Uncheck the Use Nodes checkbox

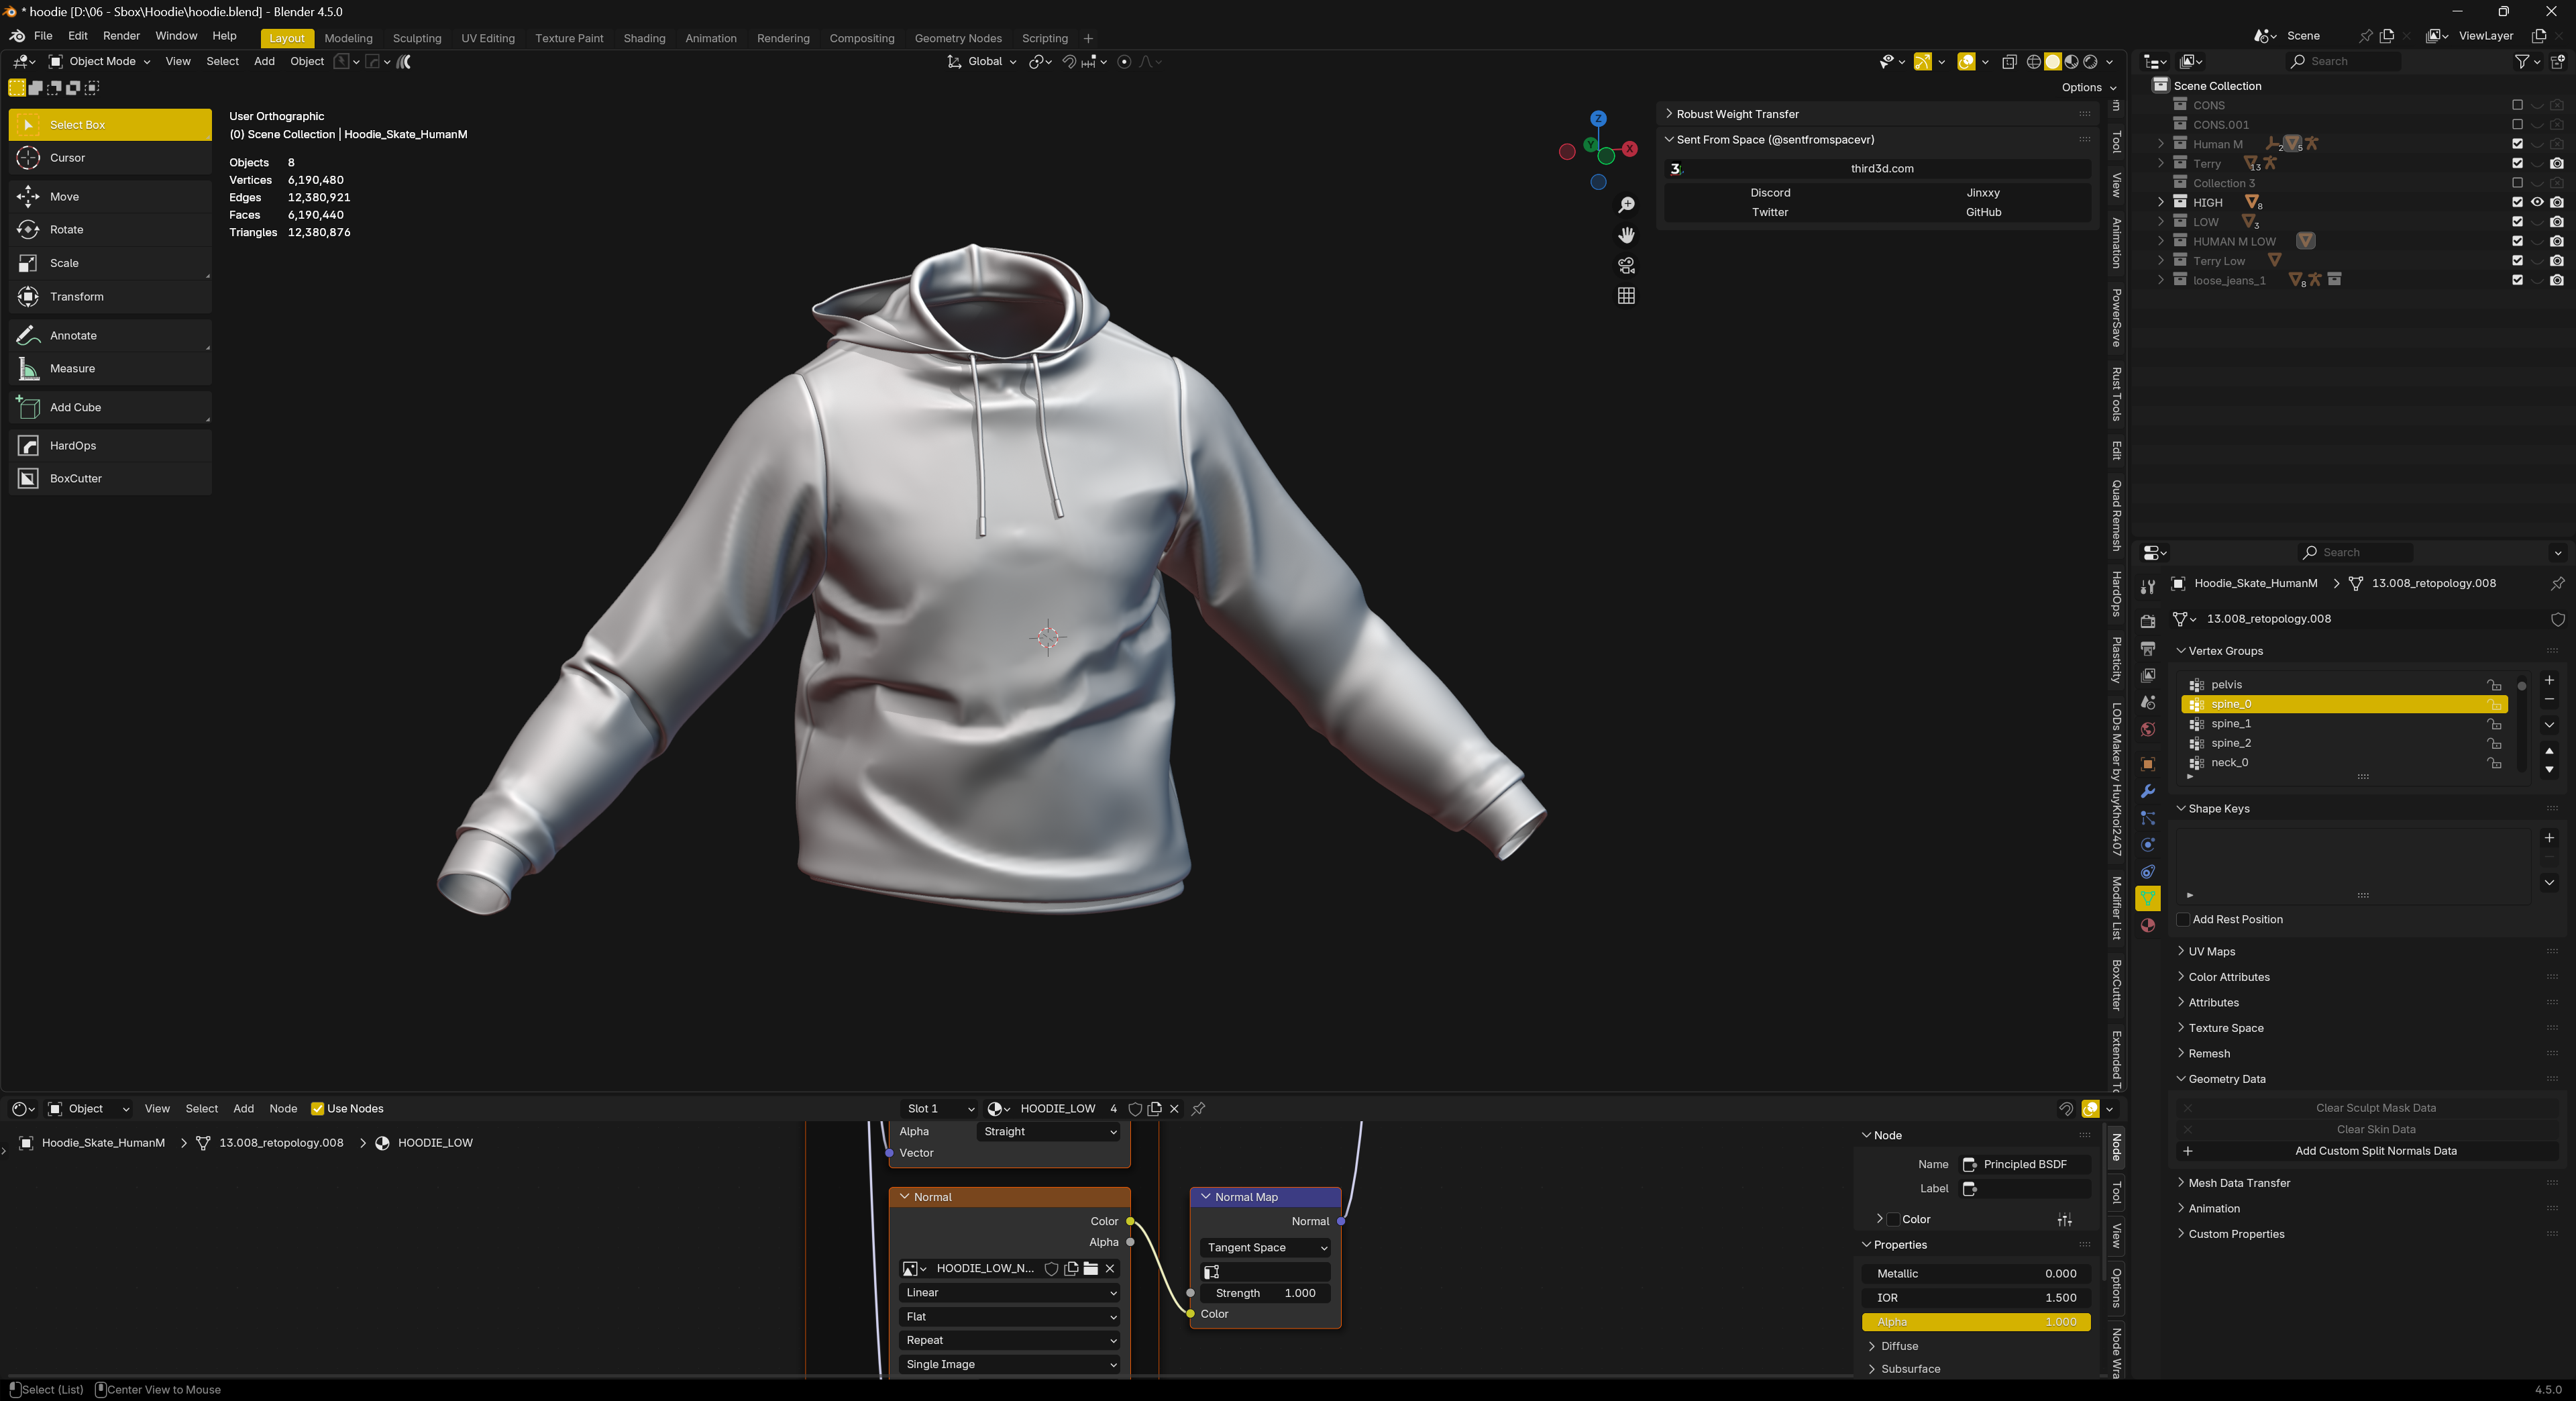(x=318, y=1108)
